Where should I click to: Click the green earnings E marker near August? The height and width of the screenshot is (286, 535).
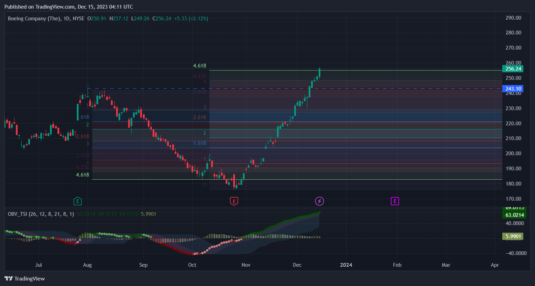click(78, 201)
